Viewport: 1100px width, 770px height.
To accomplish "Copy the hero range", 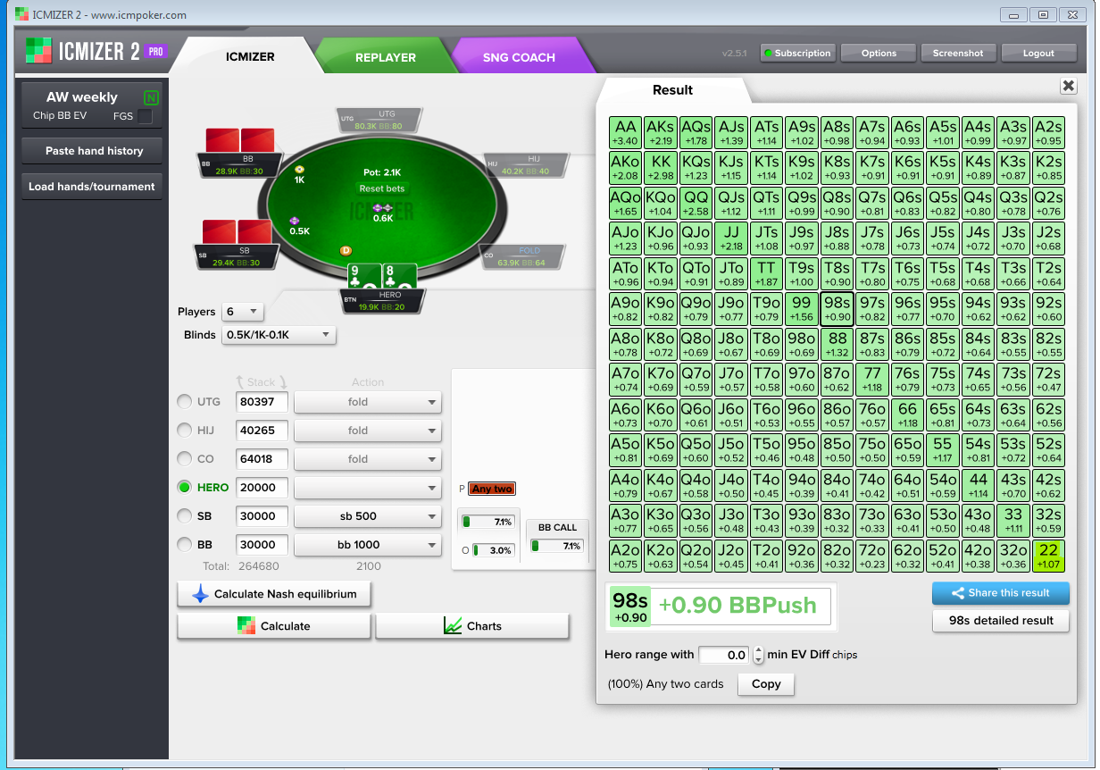I will point(766,684).
